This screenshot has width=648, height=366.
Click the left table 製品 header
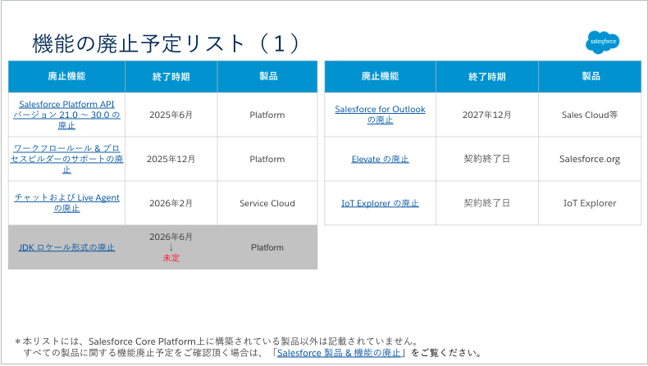pos(267,76)
